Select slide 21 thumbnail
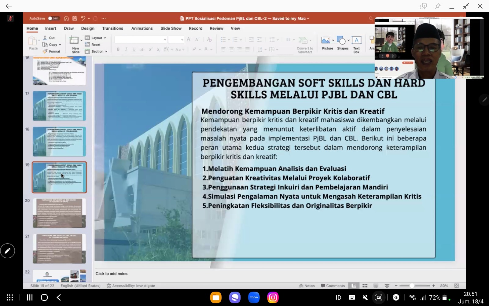This screenshot has width=489, height=306. tap(59, 249)
